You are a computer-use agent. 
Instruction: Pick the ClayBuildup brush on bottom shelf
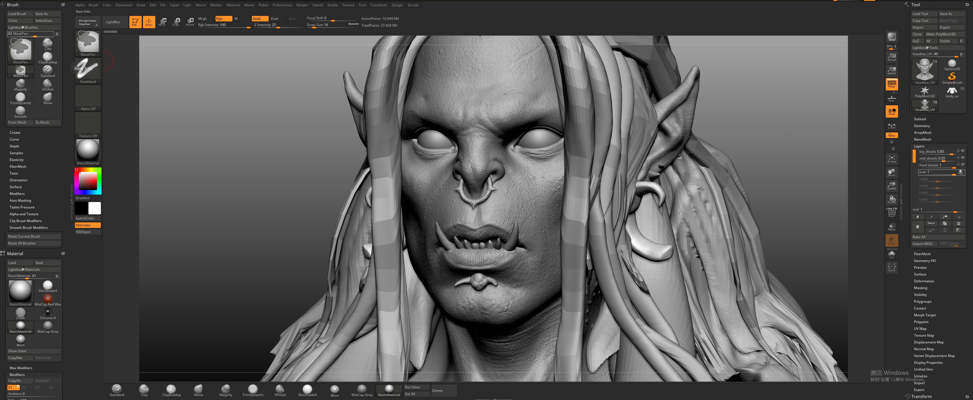click(x=171, y=390)
